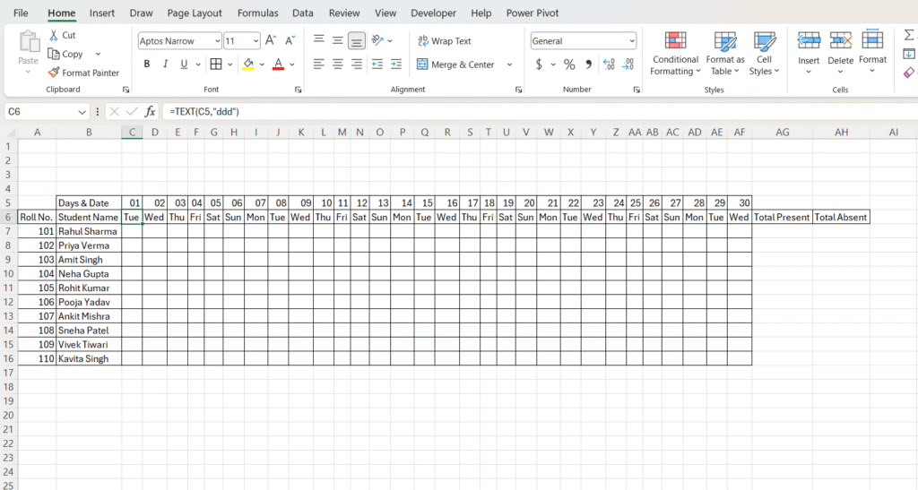Viewport: 918px width, 490px height.
Task: Expand the Merge & Center arrow
Action: coord(509,64)
